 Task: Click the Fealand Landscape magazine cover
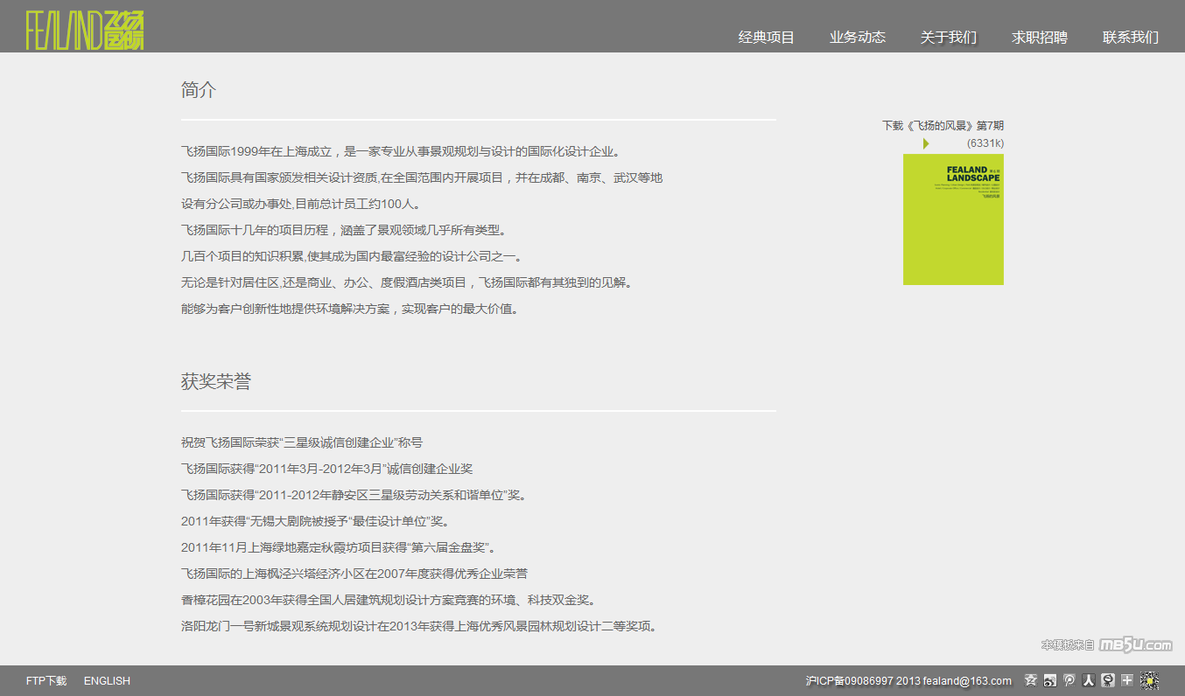pos(953,219)
